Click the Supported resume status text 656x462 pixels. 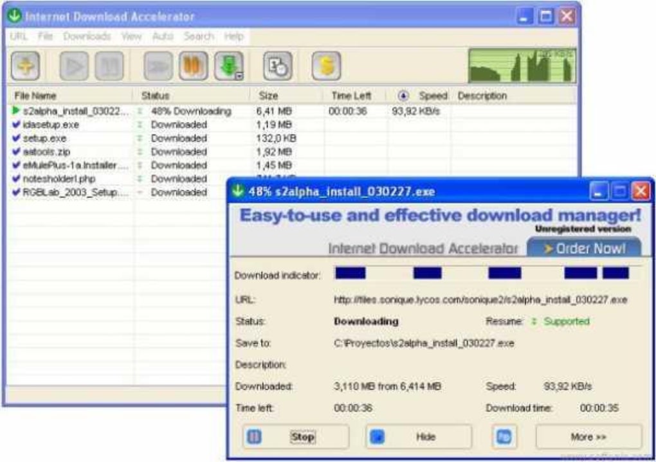[x=567, y=321]
